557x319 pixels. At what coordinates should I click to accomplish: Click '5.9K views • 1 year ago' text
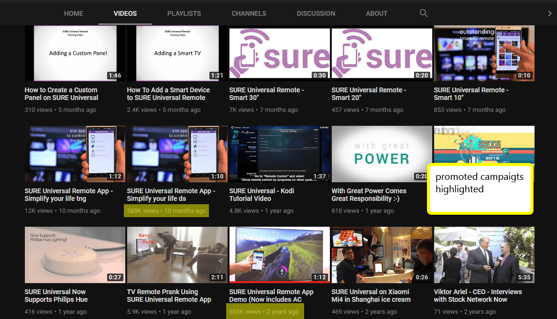point(159,311)
